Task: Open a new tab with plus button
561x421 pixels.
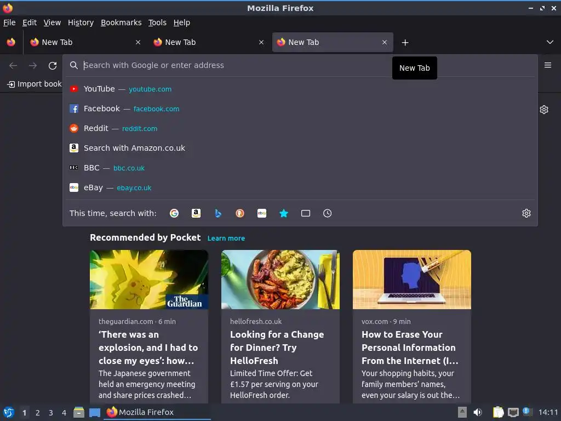Action: [x=405, y=43]
